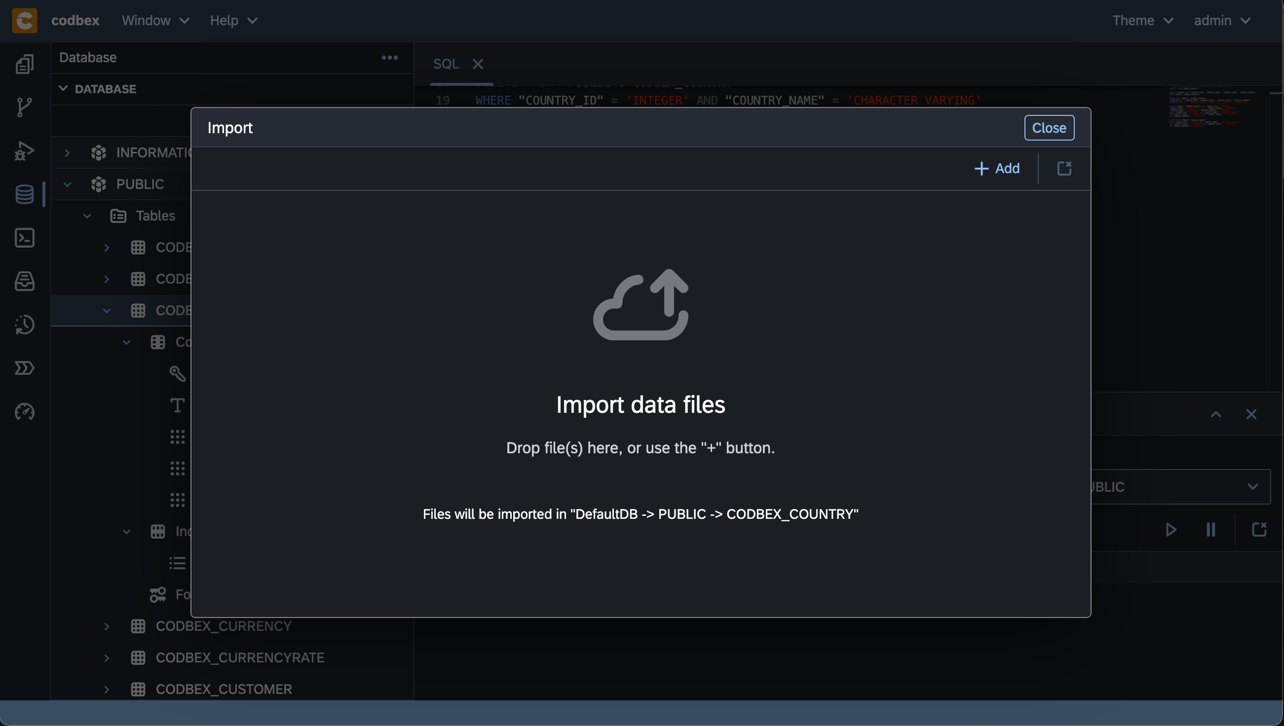Open the Help menu
This screenshot has width=1284, height=726.
(233, 20)
